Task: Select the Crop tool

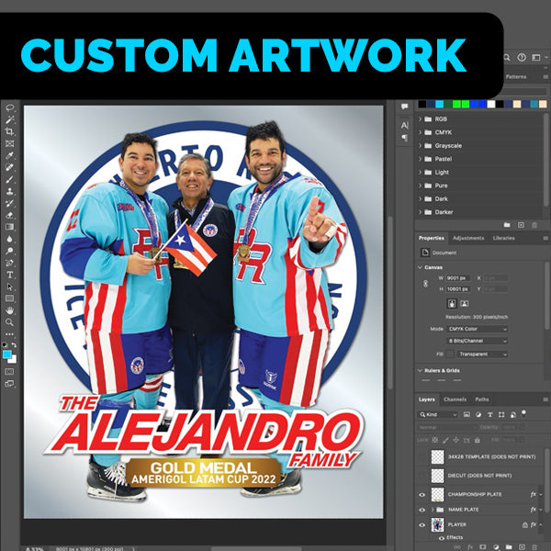Action: [x=9, y=131]
